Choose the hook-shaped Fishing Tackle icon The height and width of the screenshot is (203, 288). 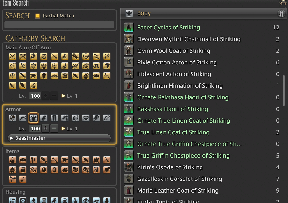33,85
